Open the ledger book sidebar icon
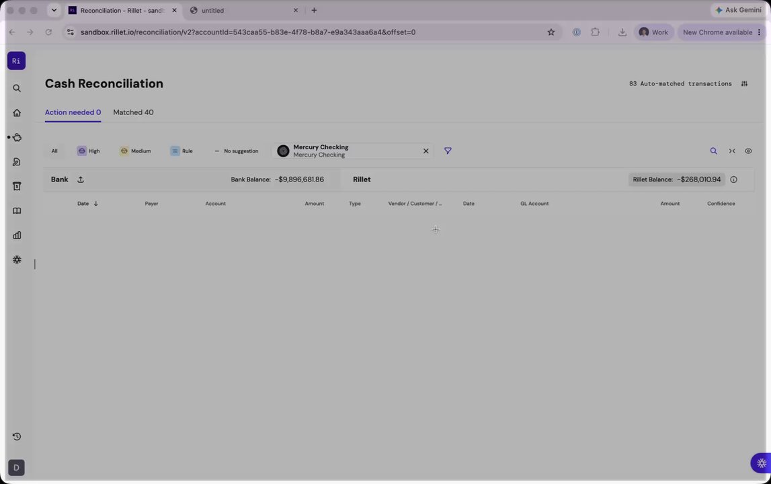This screenshot has width=771, height=484. [x=17, y=210]
